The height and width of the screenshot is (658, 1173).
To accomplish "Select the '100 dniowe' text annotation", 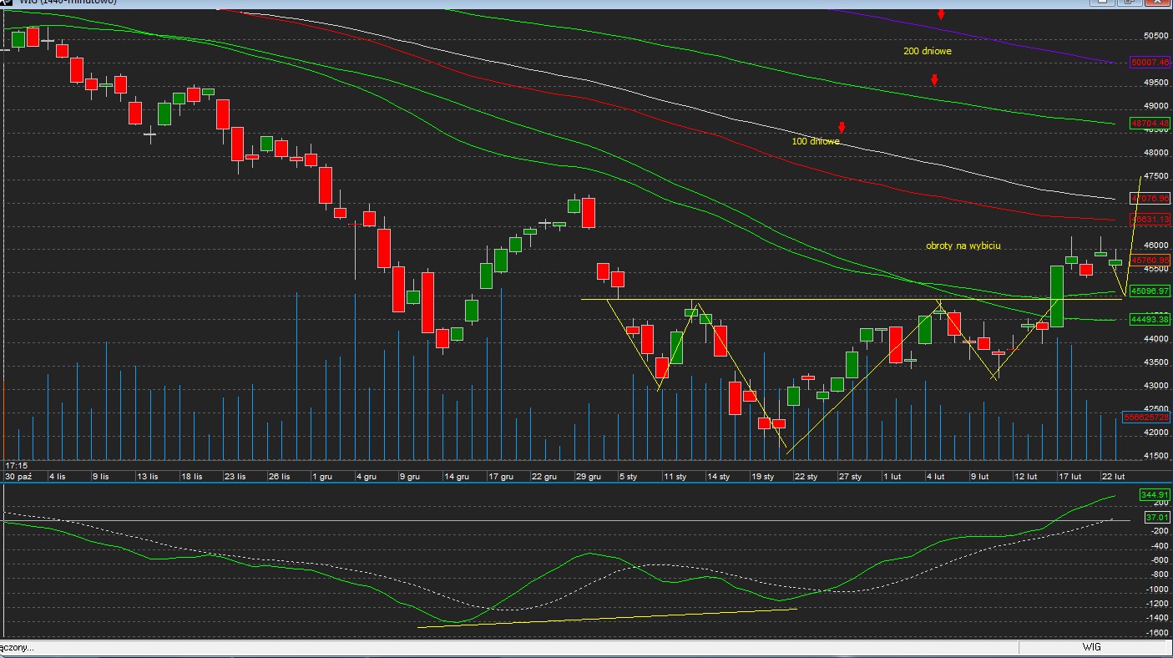I will pyautogui.click(x=815, y=142).
